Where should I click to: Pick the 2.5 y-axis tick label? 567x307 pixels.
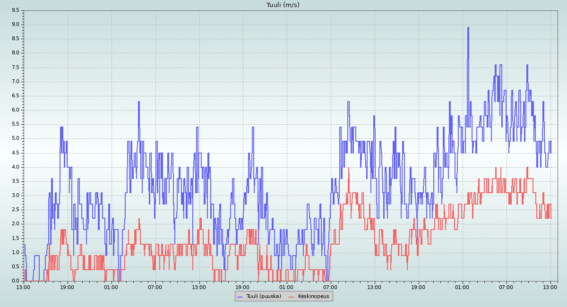[x=15, y=210]
